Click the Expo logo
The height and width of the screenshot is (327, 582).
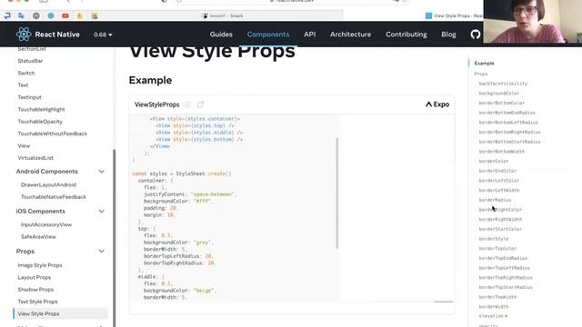437,104
